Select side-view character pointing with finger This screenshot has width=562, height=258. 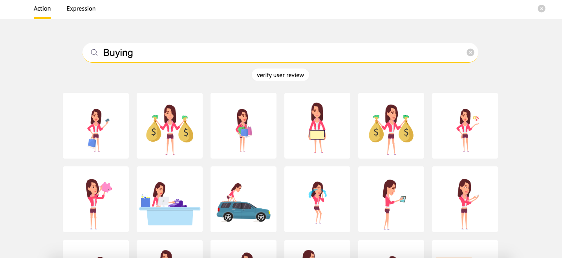coord(465,199)
